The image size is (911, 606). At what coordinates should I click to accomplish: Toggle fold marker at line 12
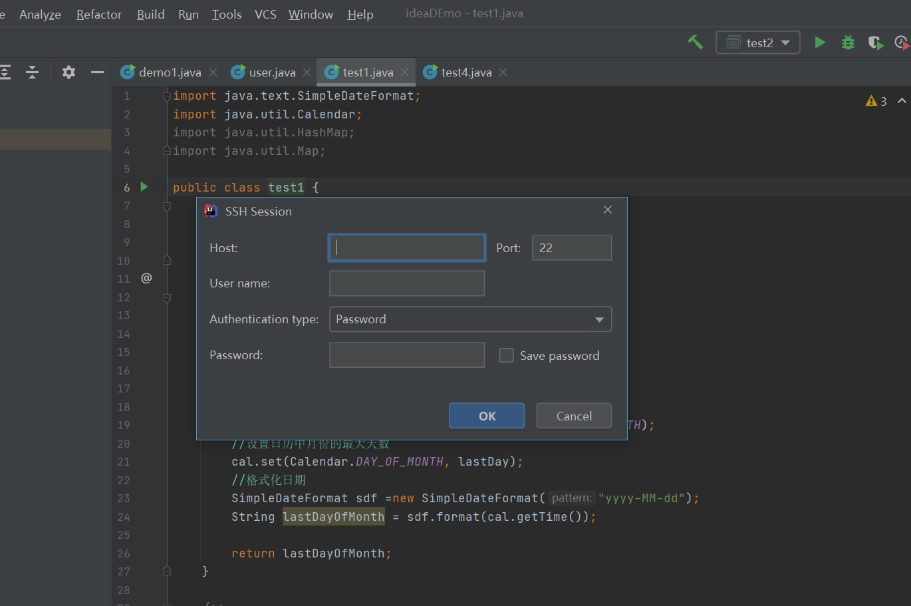tap(167, 298)
